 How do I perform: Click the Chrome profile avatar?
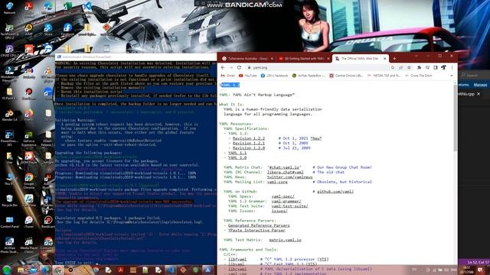(x=443, y=67)
